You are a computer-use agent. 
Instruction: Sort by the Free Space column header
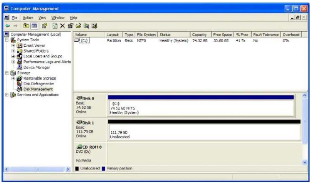(x=222, y=35)
